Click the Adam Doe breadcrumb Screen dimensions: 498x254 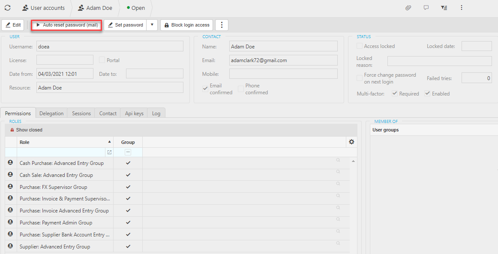pos(95,8)
